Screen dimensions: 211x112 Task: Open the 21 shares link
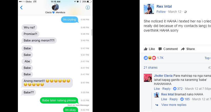pyautogui.click(x=150, y=68)
